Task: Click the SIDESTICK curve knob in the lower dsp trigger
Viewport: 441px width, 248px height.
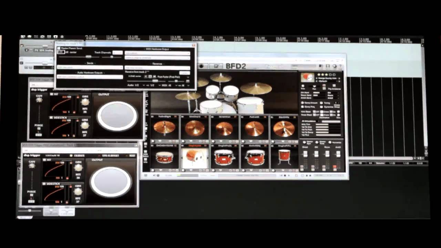Action: 79,191
